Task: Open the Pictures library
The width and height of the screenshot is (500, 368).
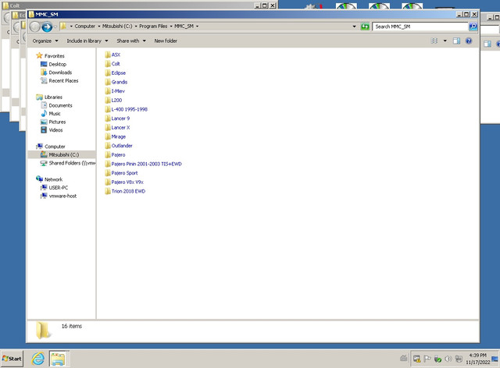Action: pos(57,122)
